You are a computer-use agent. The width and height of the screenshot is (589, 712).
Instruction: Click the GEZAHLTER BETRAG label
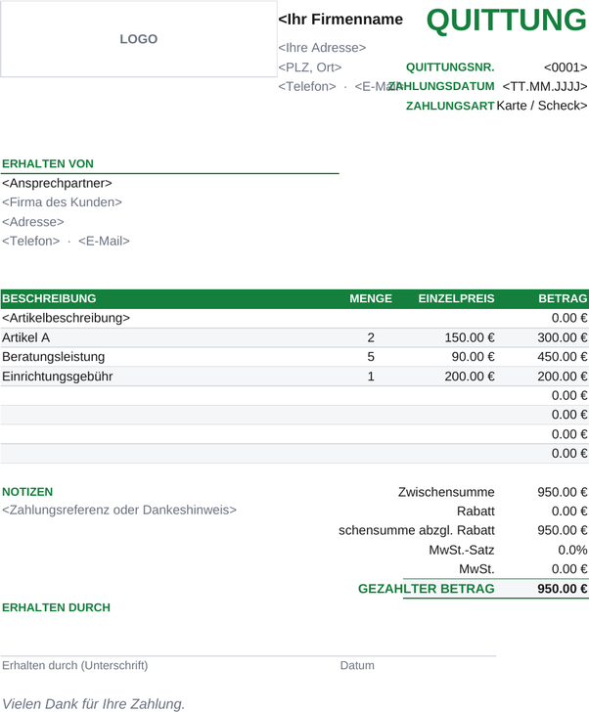click(426, 589)
